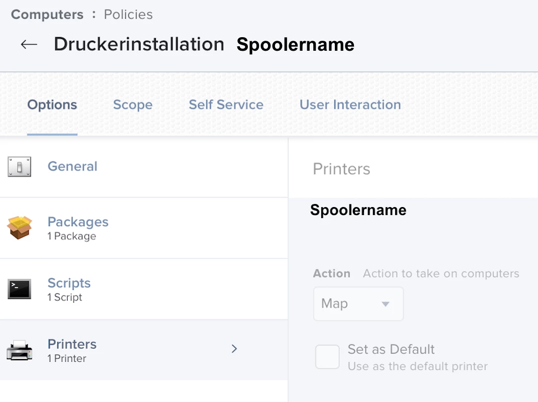Click the Packages box icon
This screenshot has width=538, height=402.
[x=20, y=228]
